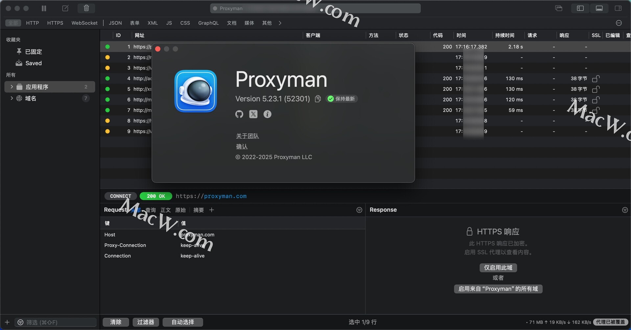Show more filter types chevron

coord(280,23)
